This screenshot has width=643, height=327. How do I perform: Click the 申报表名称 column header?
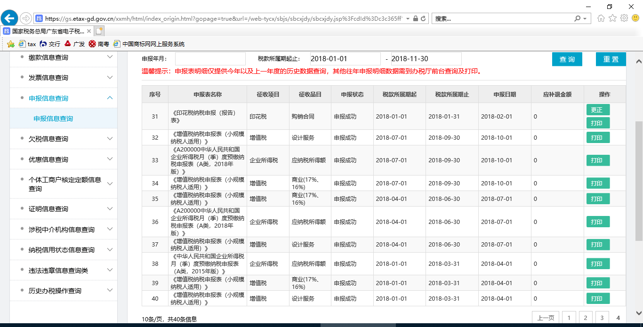pyautogui.click(x=208, y=94)
